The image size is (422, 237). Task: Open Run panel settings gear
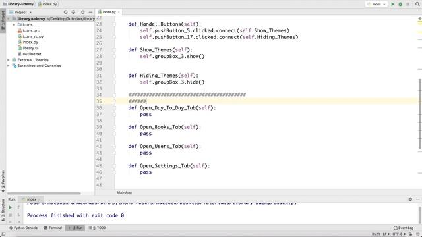(x=410, y=199)
